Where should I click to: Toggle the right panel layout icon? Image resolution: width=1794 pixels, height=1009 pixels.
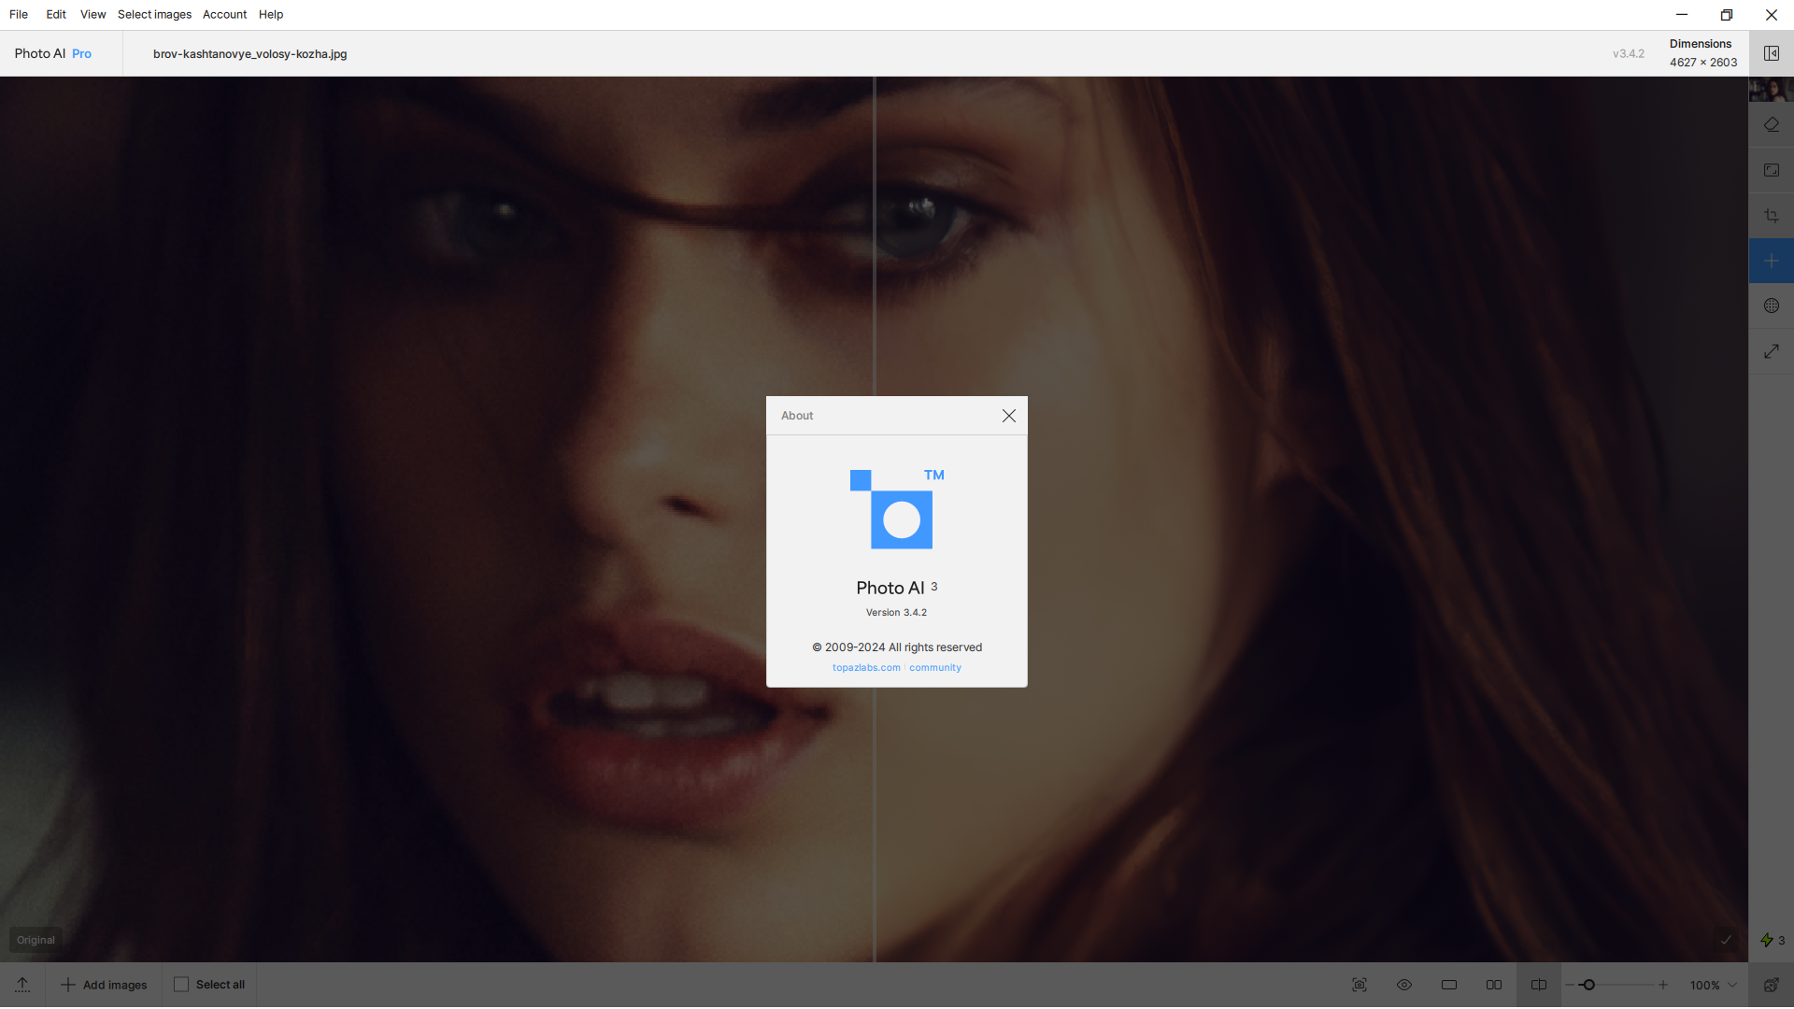1772,53
